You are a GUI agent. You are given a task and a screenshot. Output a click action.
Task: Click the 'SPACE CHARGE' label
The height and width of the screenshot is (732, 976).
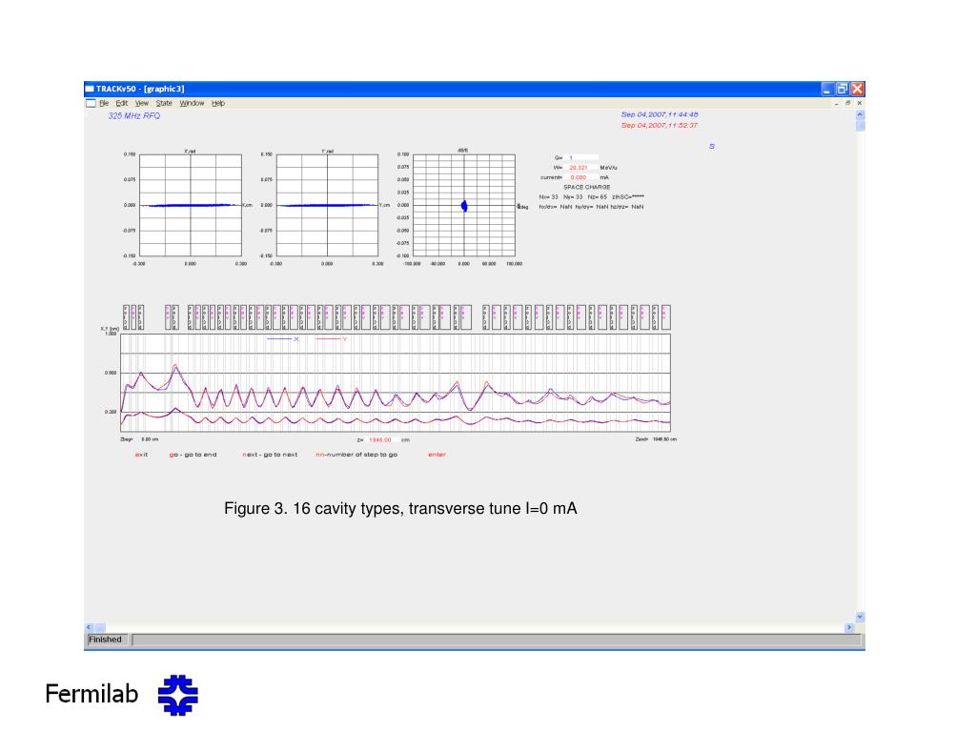click(x=587, y=187)
